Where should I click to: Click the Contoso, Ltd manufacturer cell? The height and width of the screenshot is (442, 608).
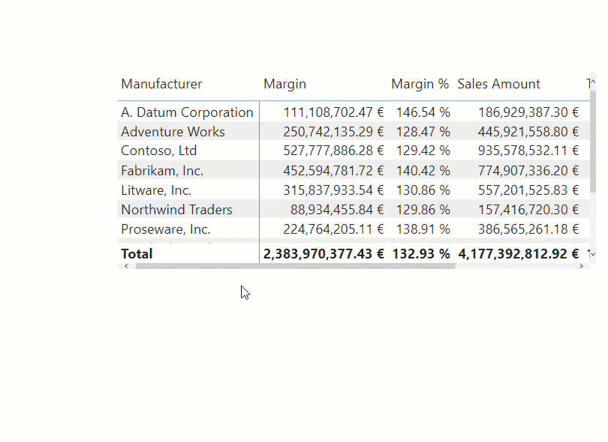tap(158, 151)
